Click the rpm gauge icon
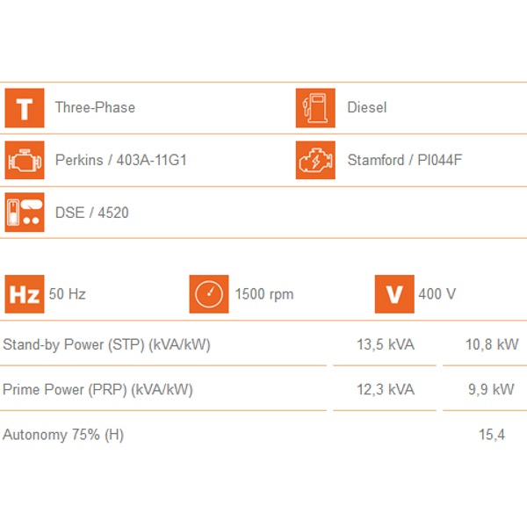 pos(209,294)
